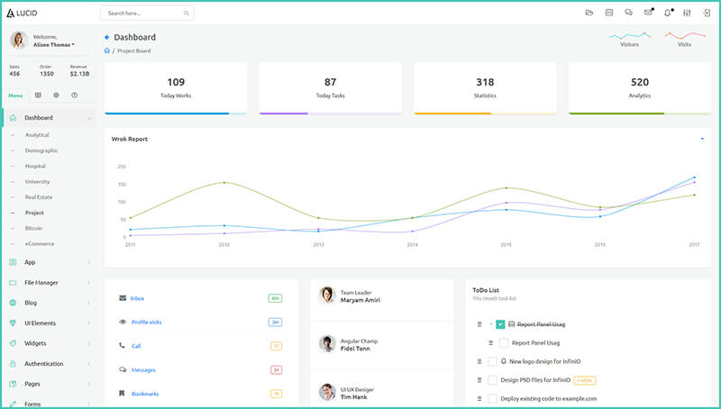Check the Design PSD files for InfiniO task
Image resolution: width=721 pixels, height=409 pixels.
click(x=493, y=380)
